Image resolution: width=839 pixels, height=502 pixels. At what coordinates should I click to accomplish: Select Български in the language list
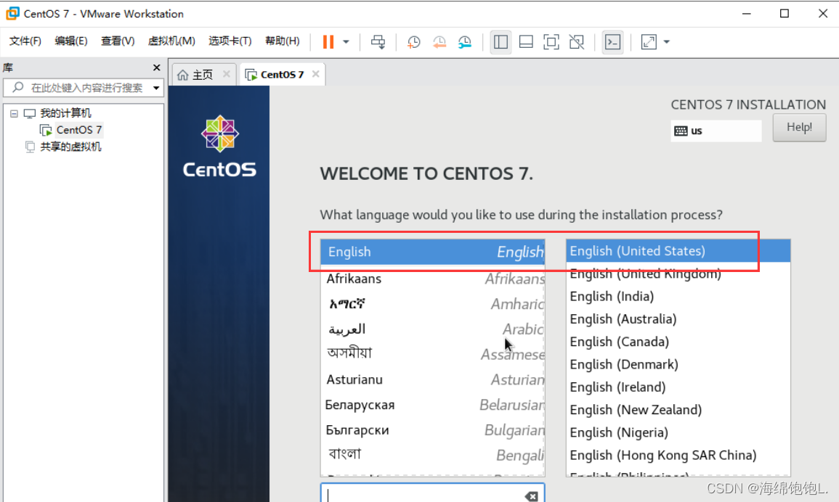click(432, 430)
